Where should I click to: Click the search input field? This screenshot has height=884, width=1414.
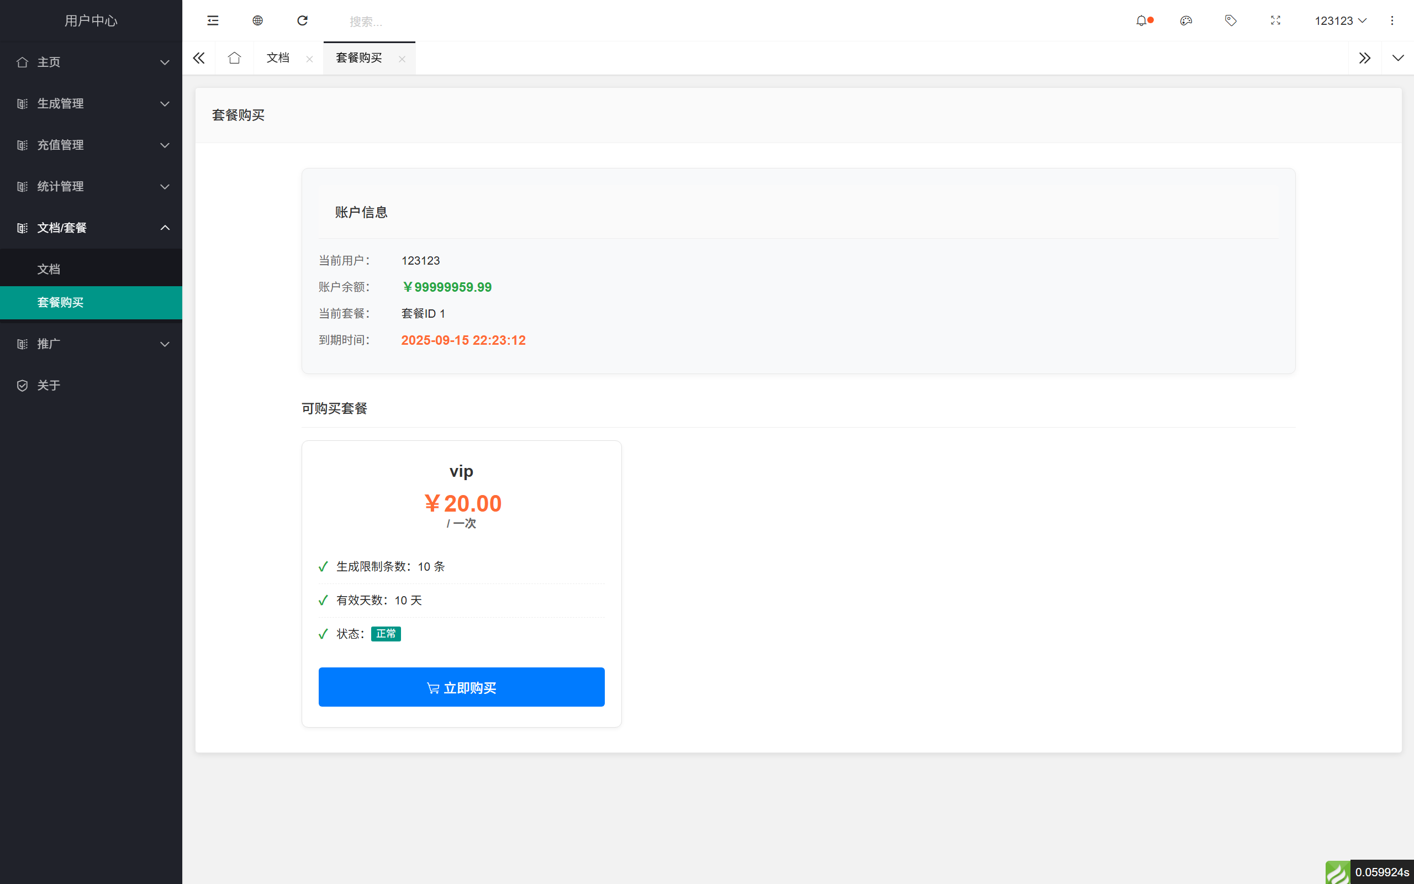click(x=409, y=21)
